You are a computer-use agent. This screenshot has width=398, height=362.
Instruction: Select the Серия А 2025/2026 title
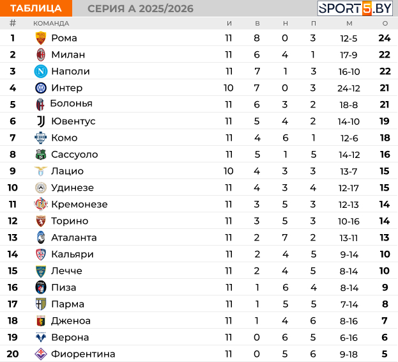(140, 8)
